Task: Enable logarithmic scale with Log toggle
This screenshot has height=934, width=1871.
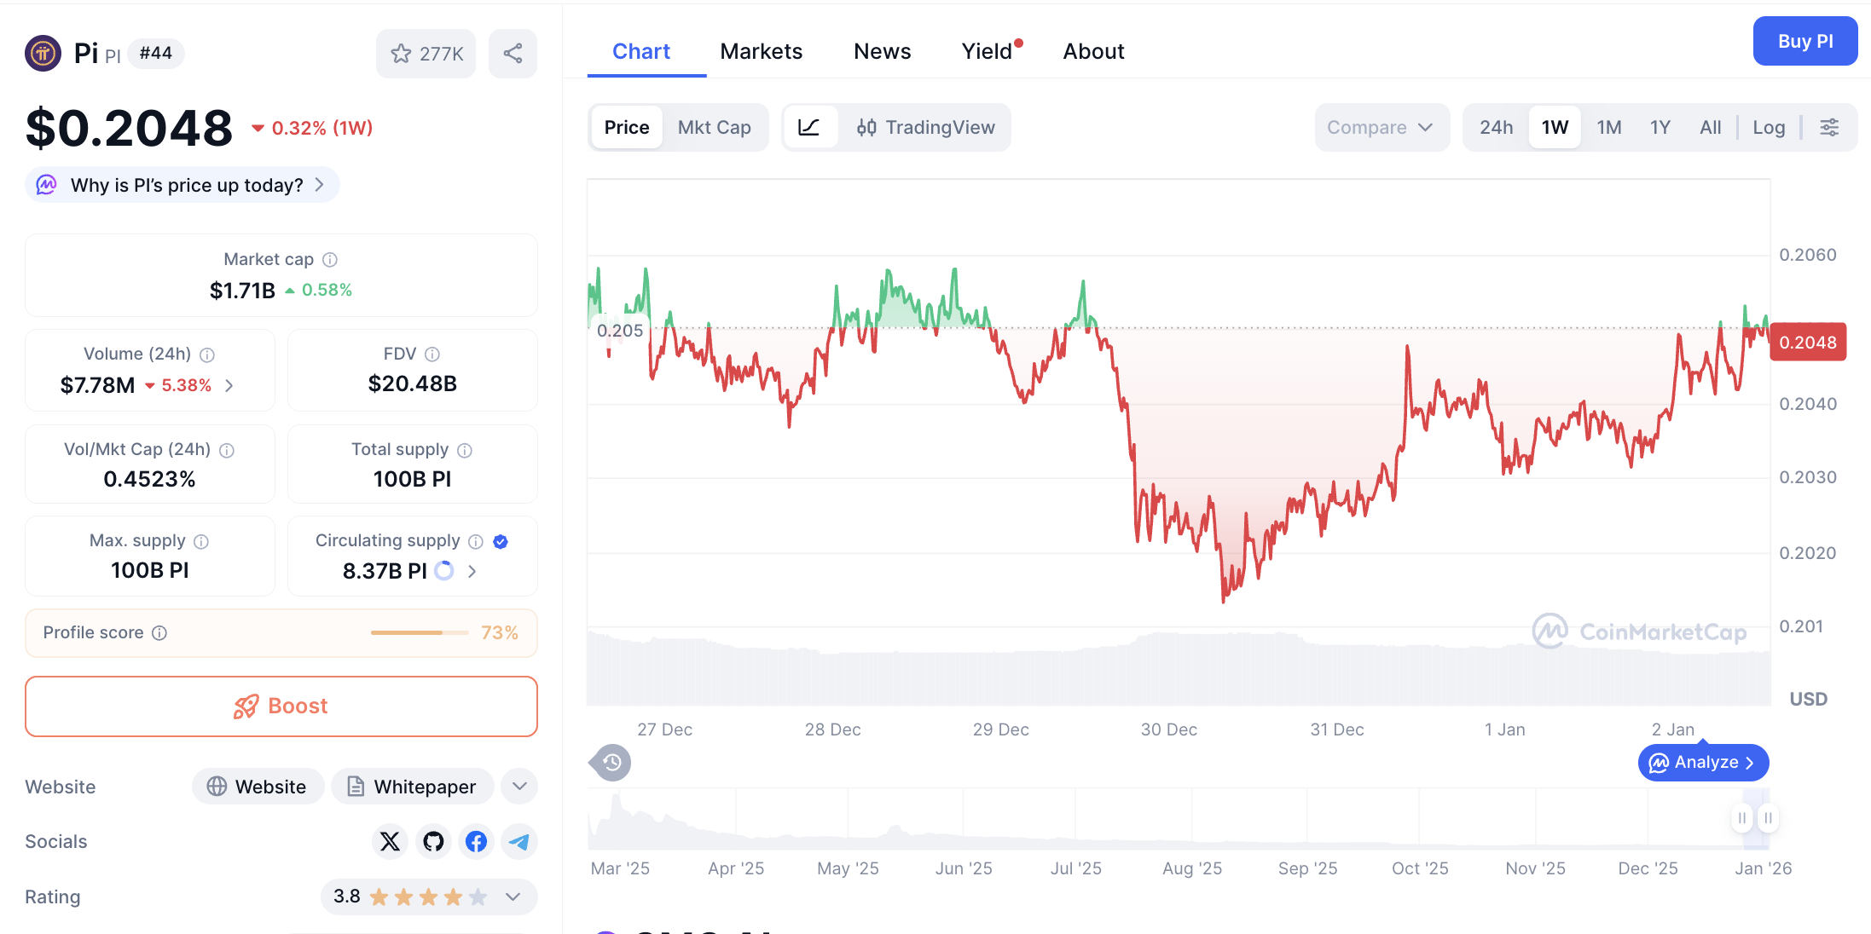Action: click(x=1769, y=127)
